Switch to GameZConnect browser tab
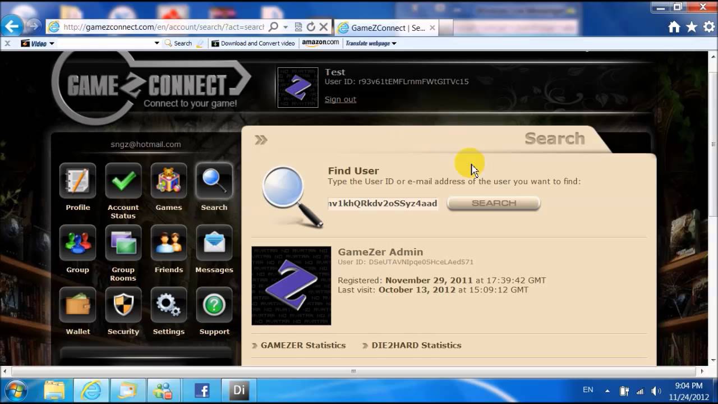 tap(386, 27)
